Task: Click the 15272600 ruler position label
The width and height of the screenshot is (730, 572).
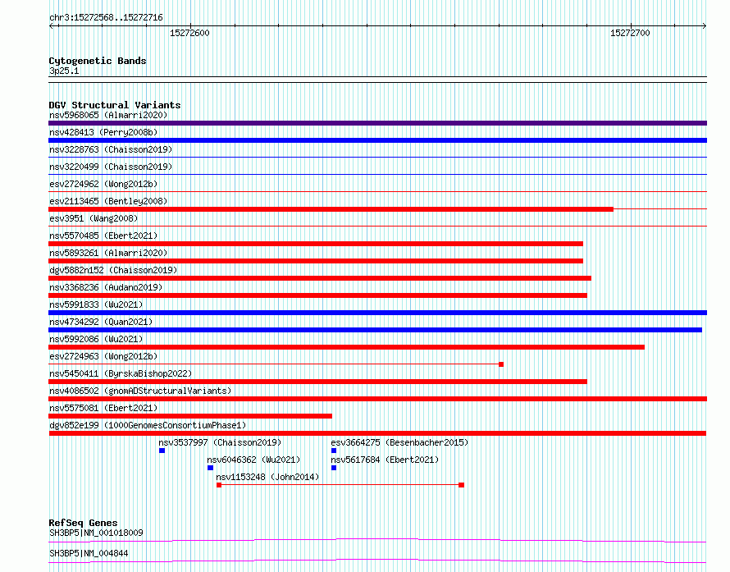Action: pyautogui.click(x=189, y=33)
